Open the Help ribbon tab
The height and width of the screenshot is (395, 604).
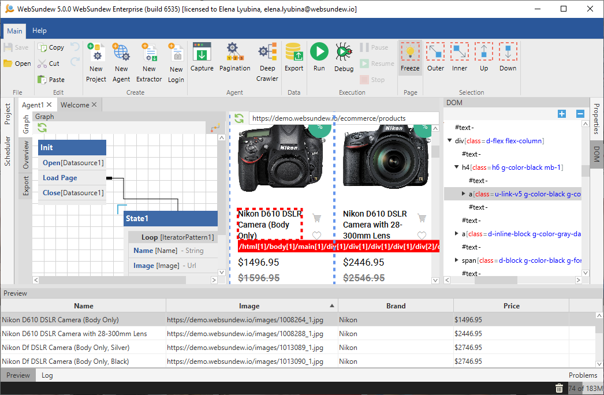click(39, 31)
